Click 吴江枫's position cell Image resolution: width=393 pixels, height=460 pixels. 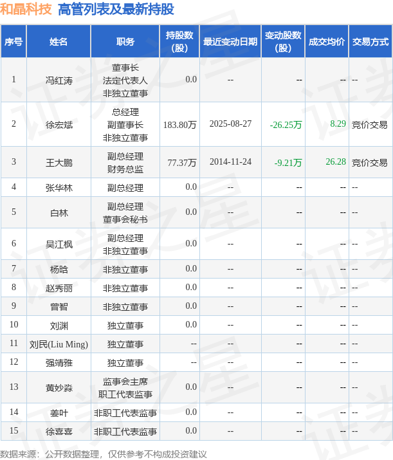click(x=125, y=244)
